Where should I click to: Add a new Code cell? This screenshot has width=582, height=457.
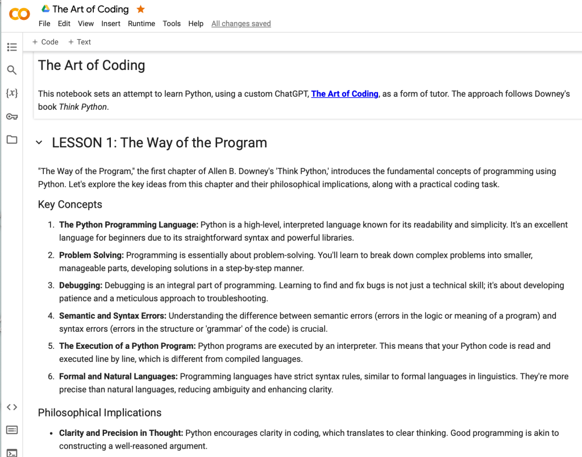coord(45,42)
